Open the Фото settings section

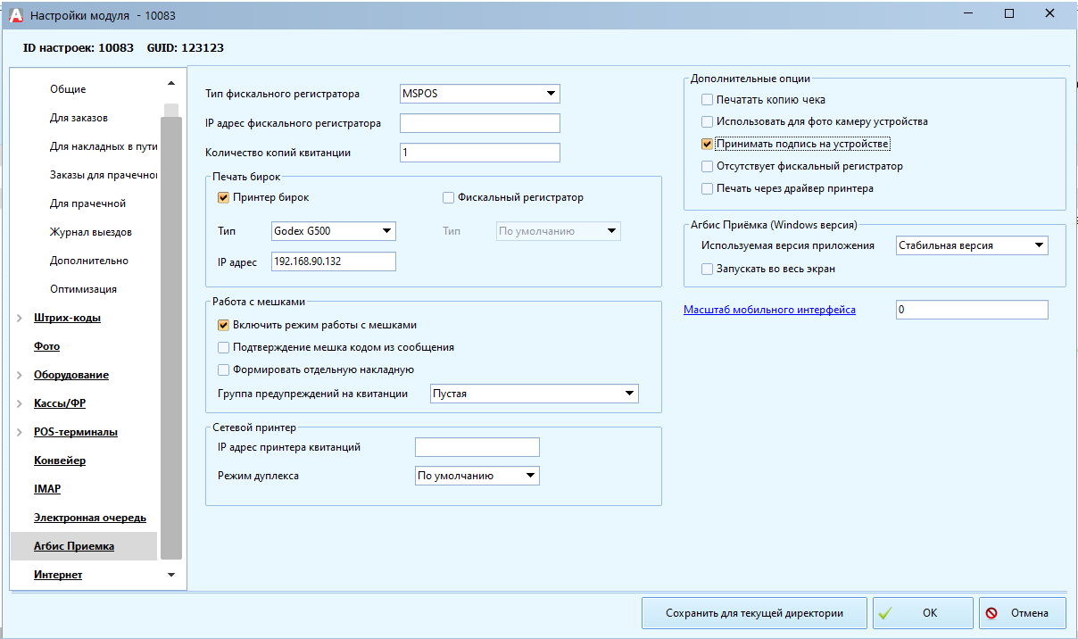point(46,346)
